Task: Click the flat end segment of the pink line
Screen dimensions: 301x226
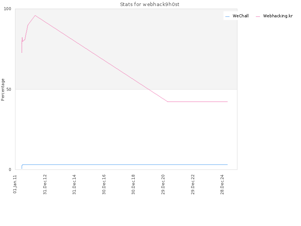Action: pos(198,101)
